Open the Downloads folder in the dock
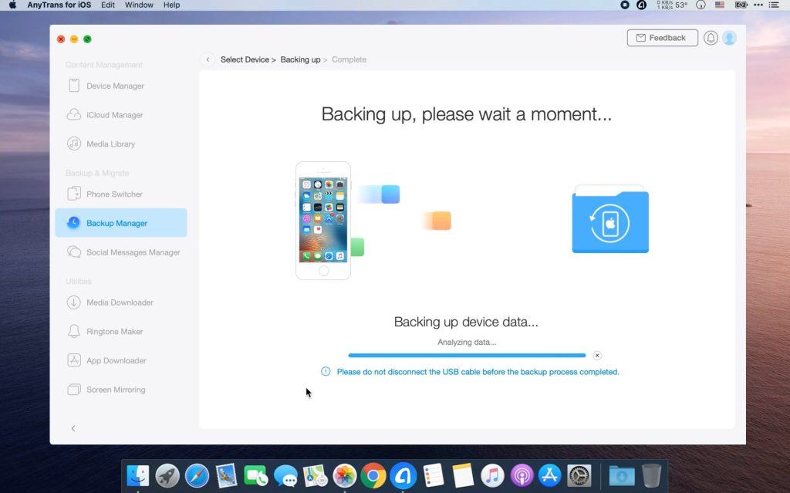This screenshot has width=790, height=493. pos(622,475)
